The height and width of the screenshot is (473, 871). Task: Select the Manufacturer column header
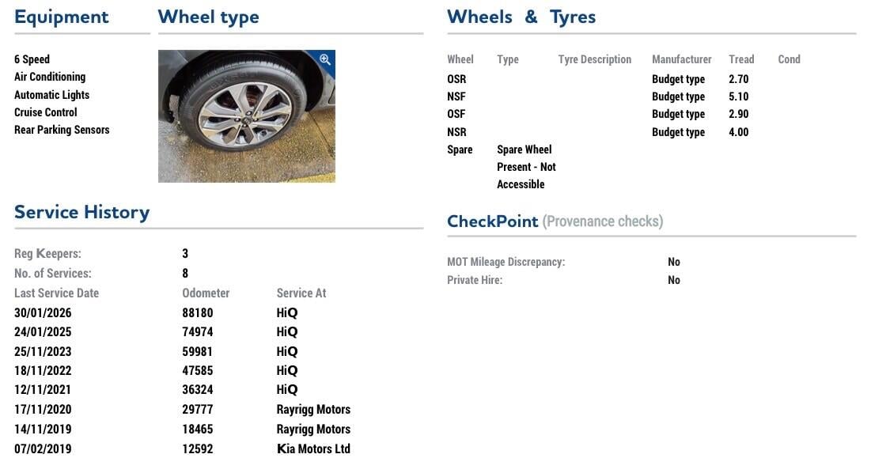(681, 59)
